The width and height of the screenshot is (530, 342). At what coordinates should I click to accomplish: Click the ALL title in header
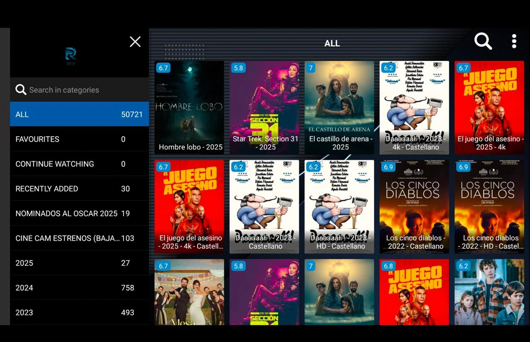(332, 43)
